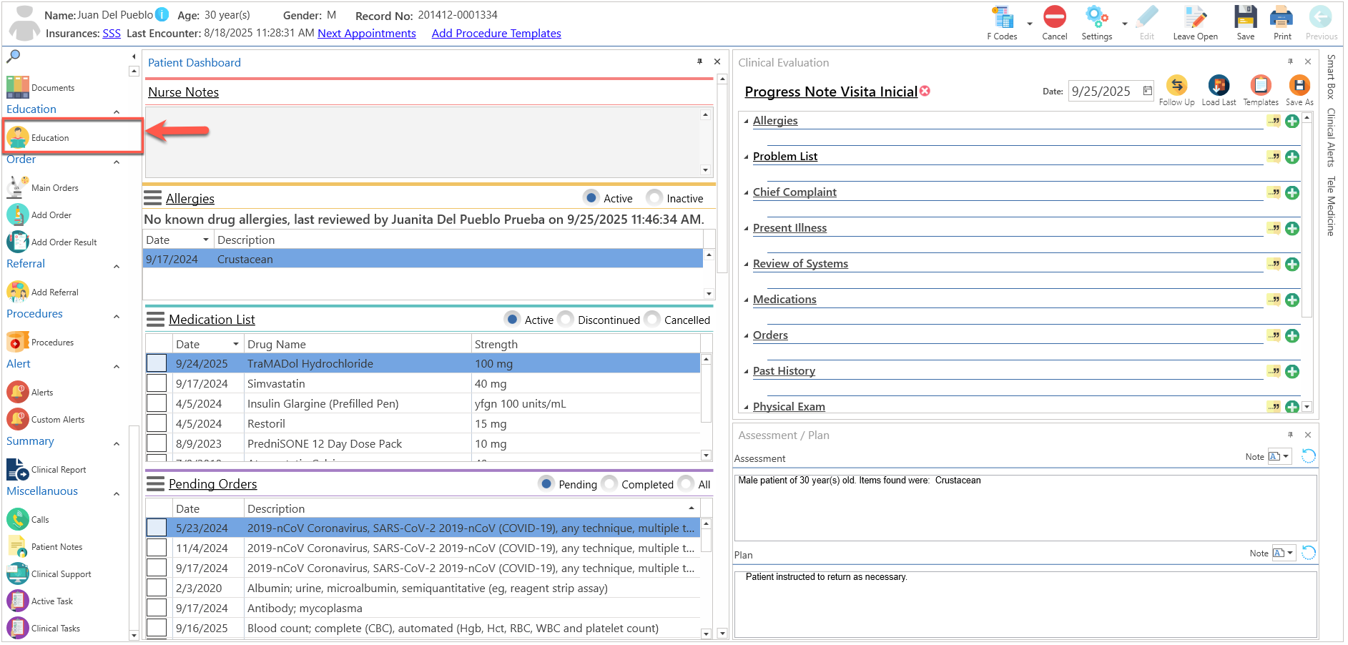The height and width of the screenshot is (645, 1348).
Task: Open Documents in the sidebar
Action: [41, 87]
